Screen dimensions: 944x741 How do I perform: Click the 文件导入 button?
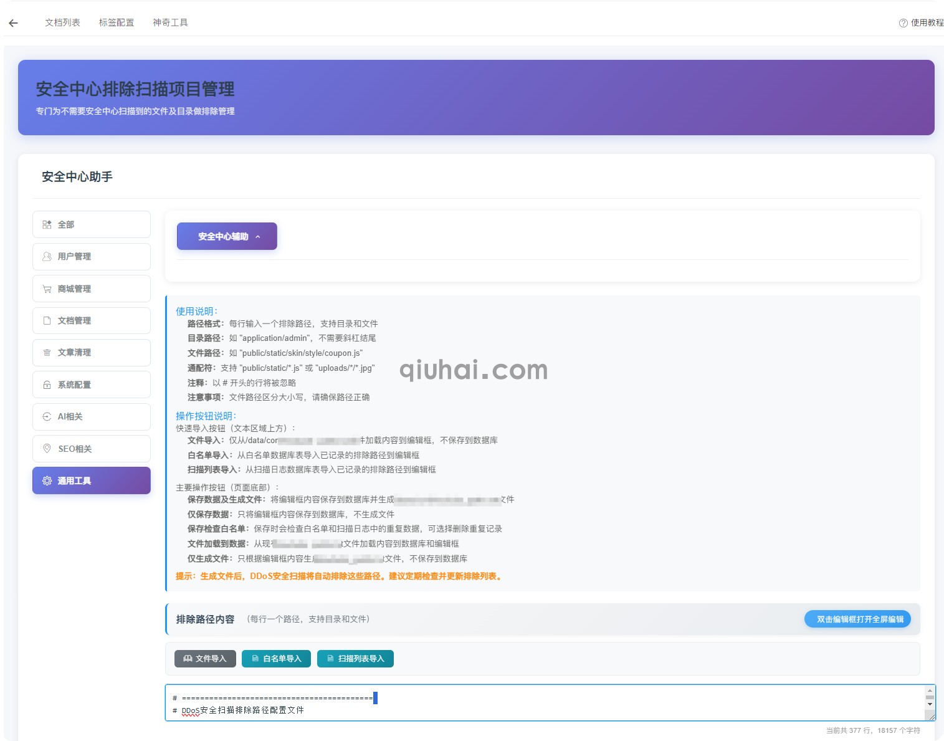(x=205, y=659)
